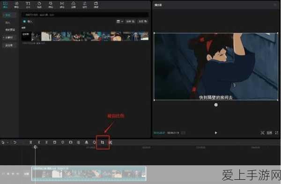Click the delete clip trash icon
The image size is (281, 184).
55,142
